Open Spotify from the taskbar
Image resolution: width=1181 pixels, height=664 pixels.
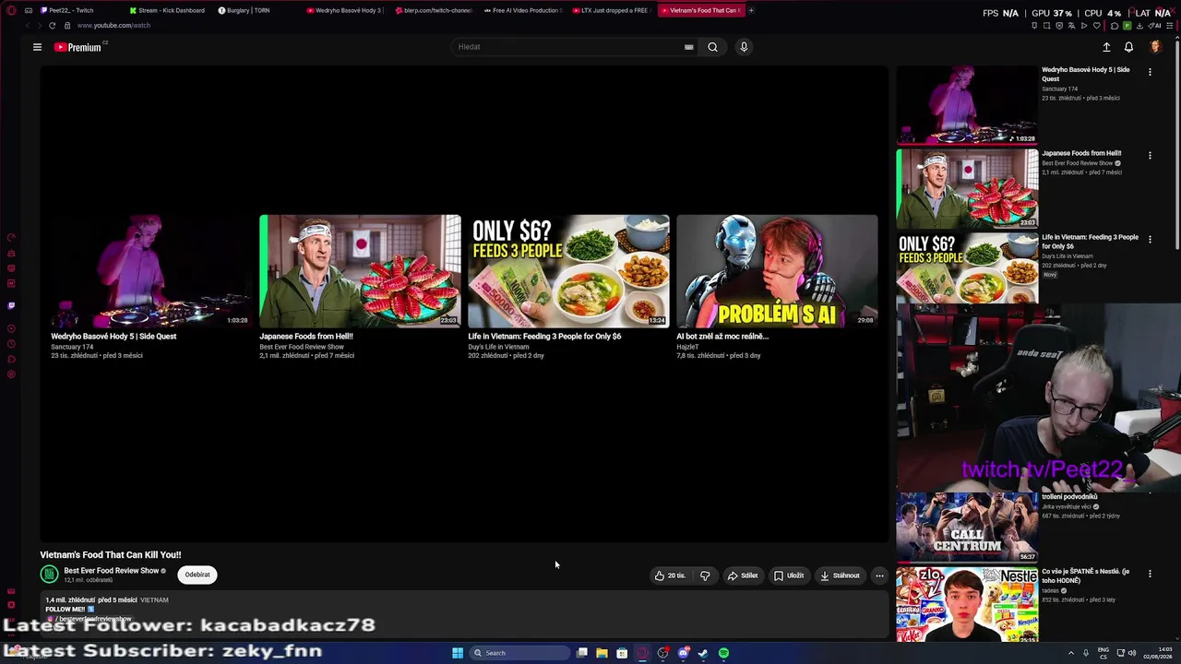click(723, 653)
